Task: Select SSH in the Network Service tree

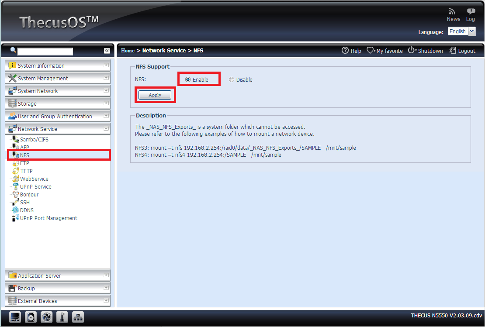Action: click(25, 203)
